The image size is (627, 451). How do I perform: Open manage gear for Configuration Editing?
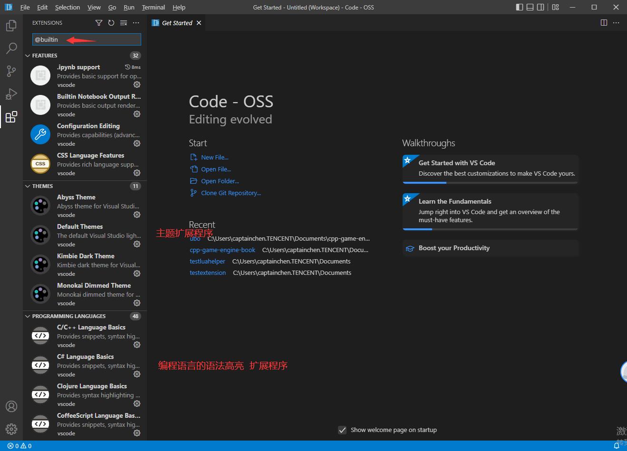(x=137, y=143)
